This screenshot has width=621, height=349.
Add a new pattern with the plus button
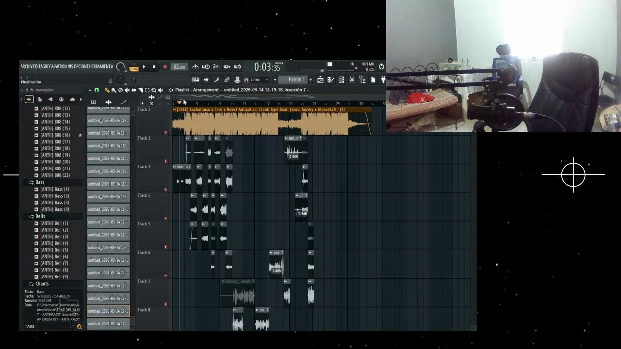pos(310,79)
